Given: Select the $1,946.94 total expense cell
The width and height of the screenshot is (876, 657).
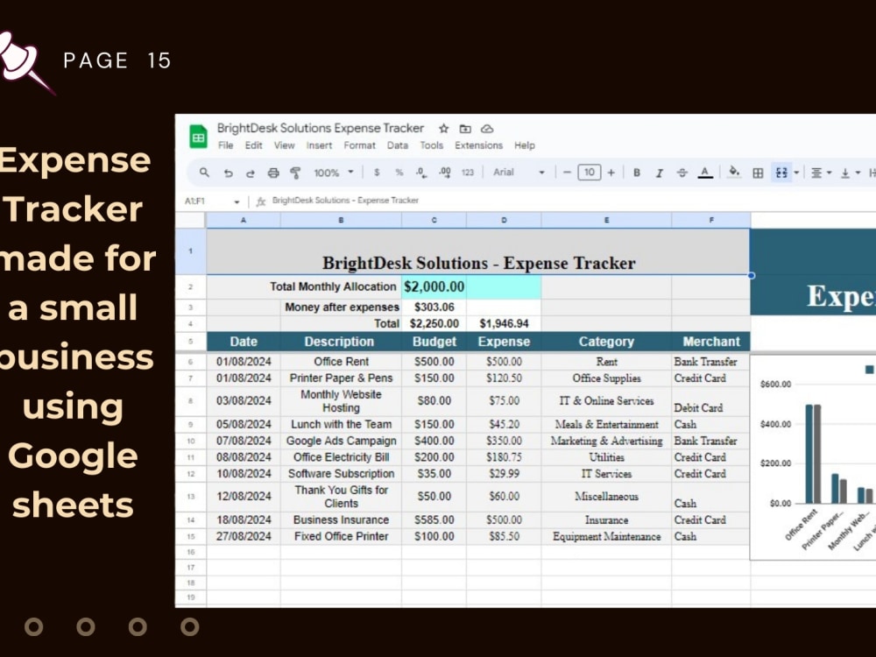Looking at the screenshot, I should [x=504, y=323].
